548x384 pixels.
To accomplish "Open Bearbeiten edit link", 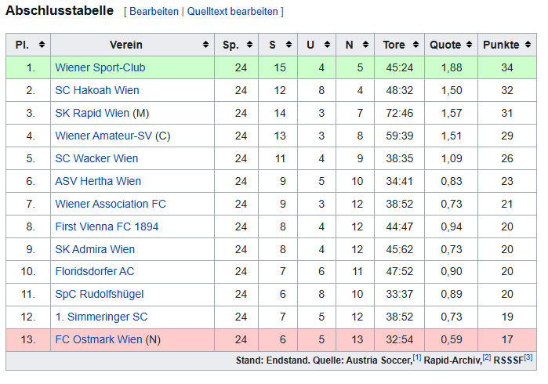I will pos(154,12).
